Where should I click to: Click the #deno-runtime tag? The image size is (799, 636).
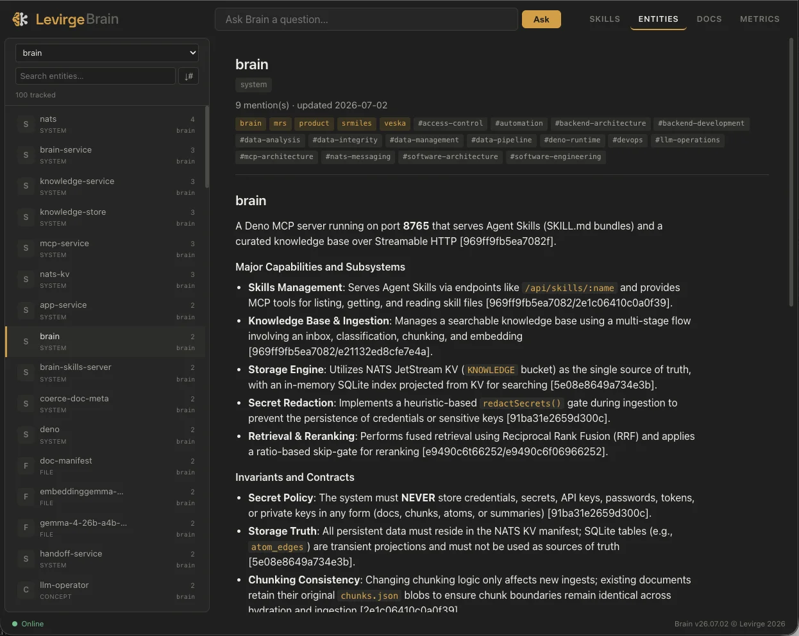(572, 140)
